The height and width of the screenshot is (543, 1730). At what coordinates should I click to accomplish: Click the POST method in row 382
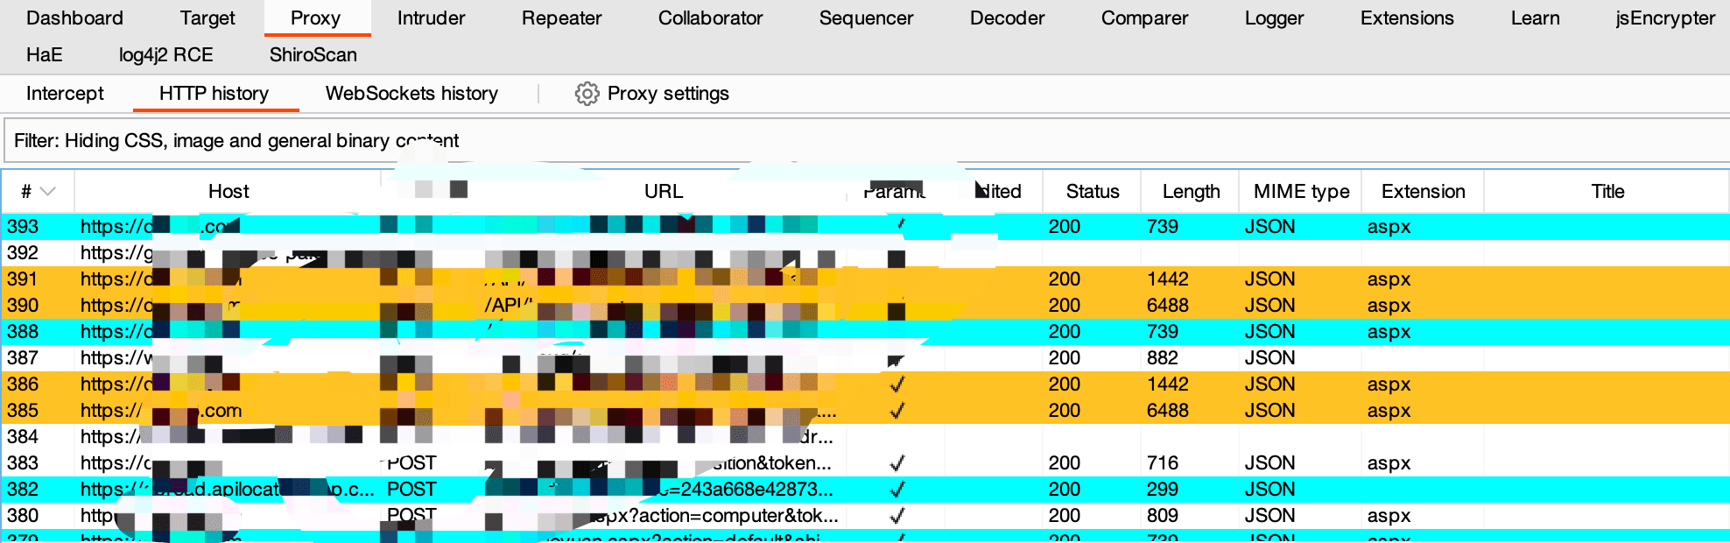tap(411, 489)
